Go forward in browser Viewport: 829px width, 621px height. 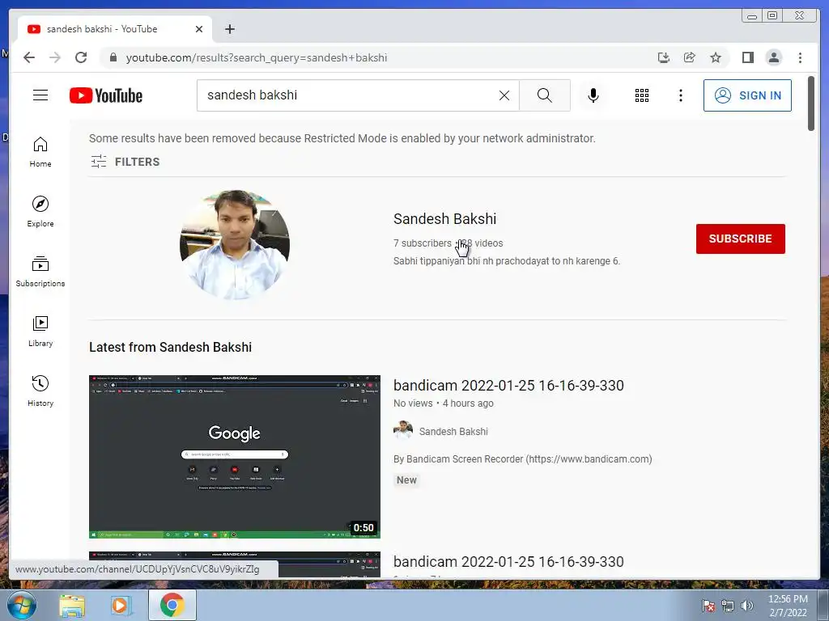tap(55, 57)
